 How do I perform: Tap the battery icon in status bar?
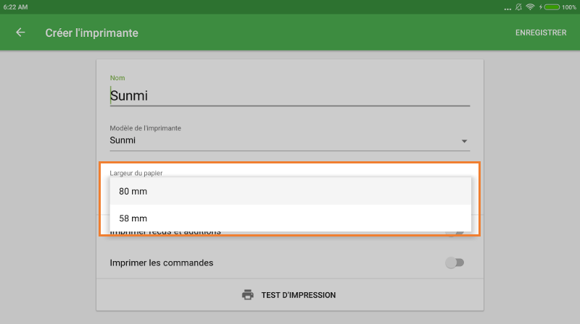tap(552, 7)
